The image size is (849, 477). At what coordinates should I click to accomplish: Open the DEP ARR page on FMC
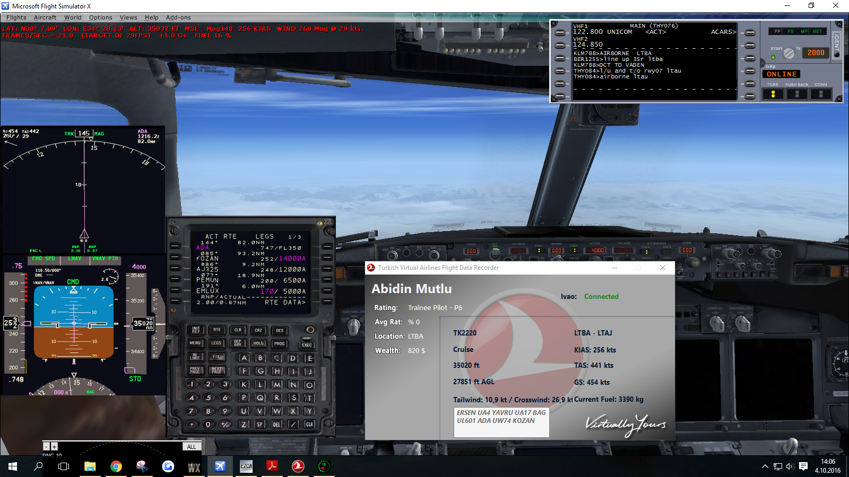[x=238, y=343]
